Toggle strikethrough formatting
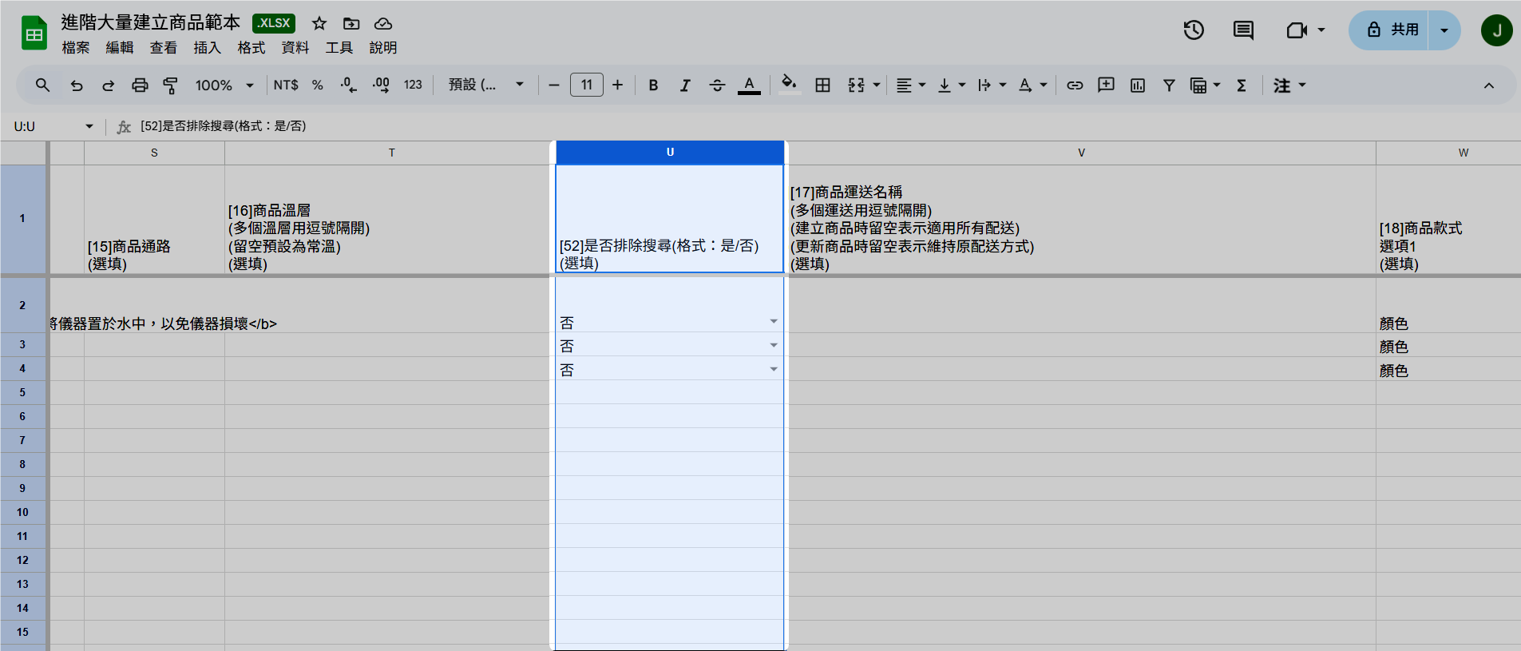This screenshot has height=651, width=1521. [717, 85]
